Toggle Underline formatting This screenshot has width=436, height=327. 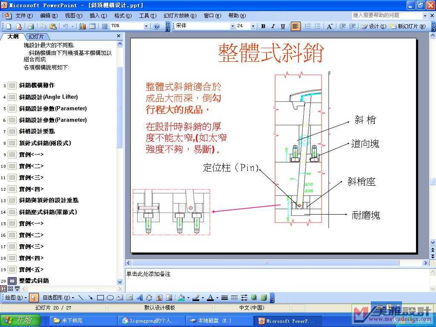pyautogui.click(x=283, y=26)
